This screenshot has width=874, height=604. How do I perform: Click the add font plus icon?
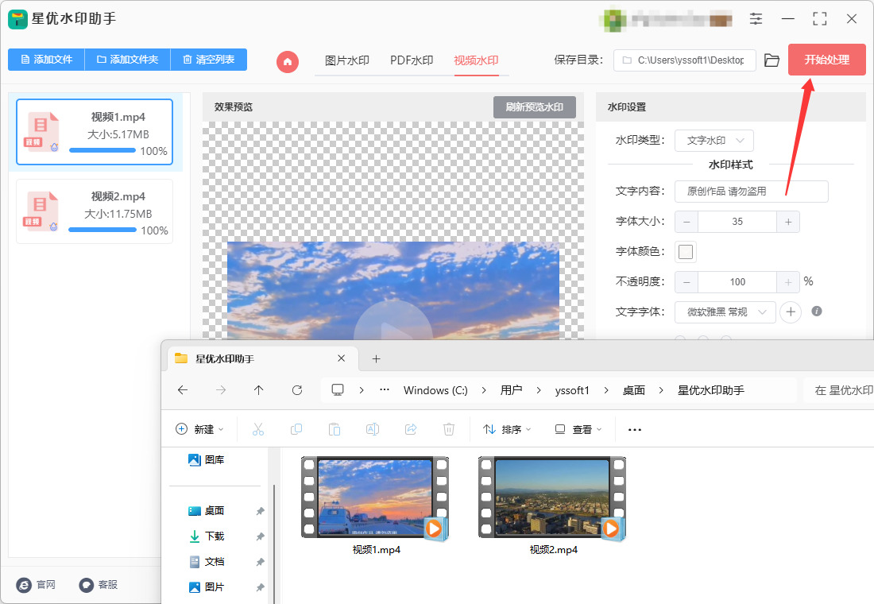[791, 312]
